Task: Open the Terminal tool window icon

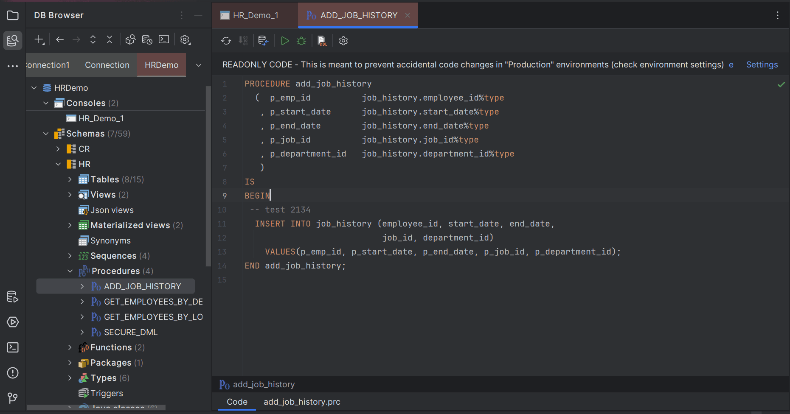Action: tap(13, 347)
